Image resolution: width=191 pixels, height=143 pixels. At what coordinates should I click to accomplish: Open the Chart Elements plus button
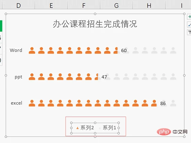[189, 17]
